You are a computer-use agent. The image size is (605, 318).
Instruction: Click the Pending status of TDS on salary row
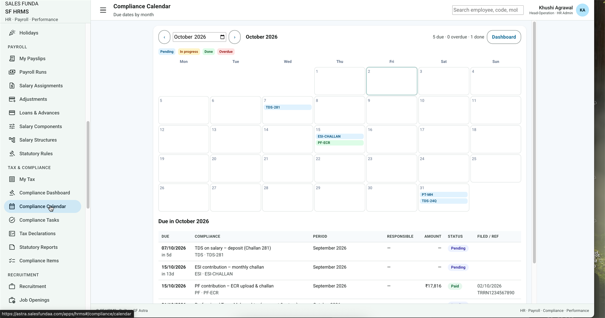click(x=458, y=248)
